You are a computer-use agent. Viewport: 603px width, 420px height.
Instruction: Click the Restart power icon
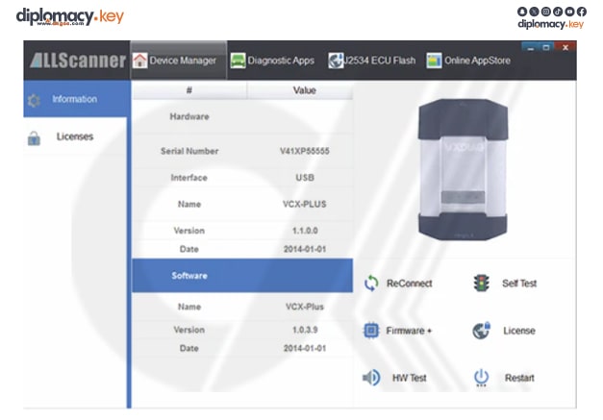coord(481,378)
